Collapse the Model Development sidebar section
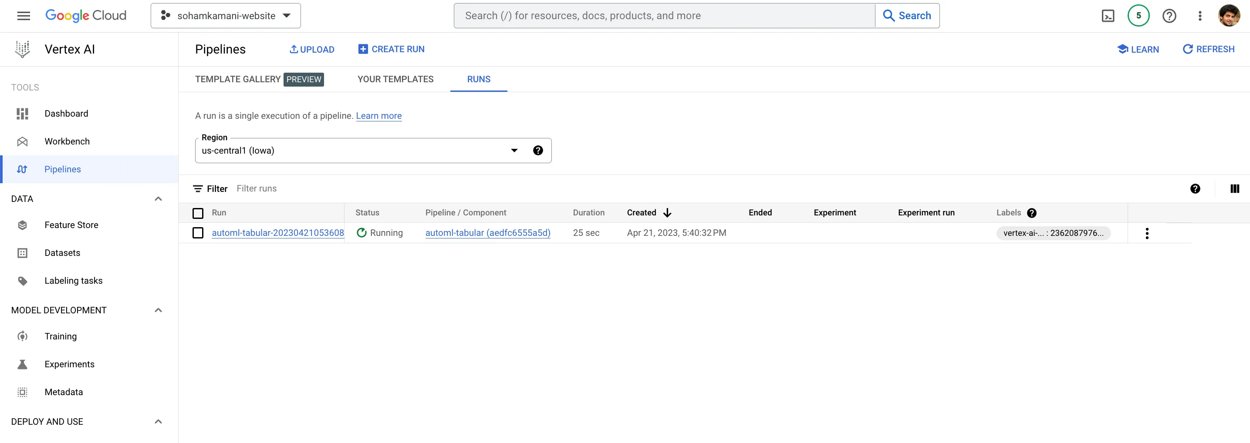Image resolution: width=1250 pixels, height=443 pixels. [x=158, y=310]
